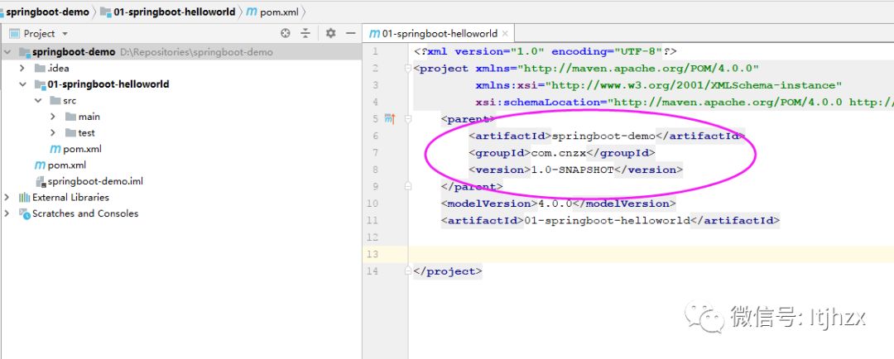894x359 pixels.
Task: Expand External Libraries node
Action: point(7,197)
